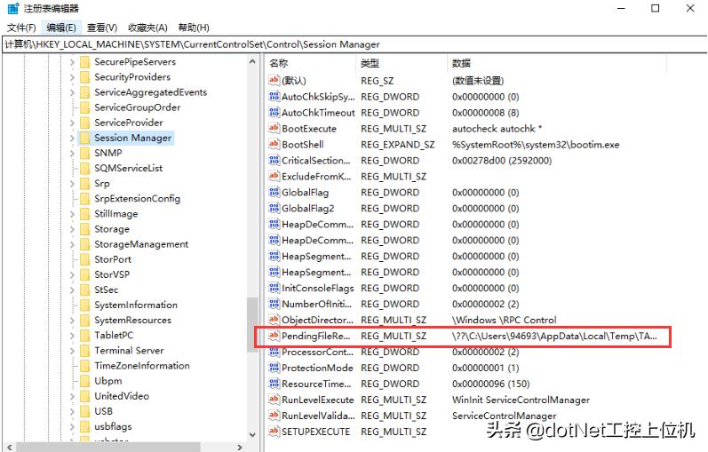Click the registry path address bar

click(354, 44)
